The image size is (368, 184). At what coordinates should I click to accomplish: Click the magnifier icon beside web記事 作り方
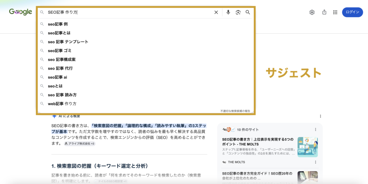tap(42, 103)
